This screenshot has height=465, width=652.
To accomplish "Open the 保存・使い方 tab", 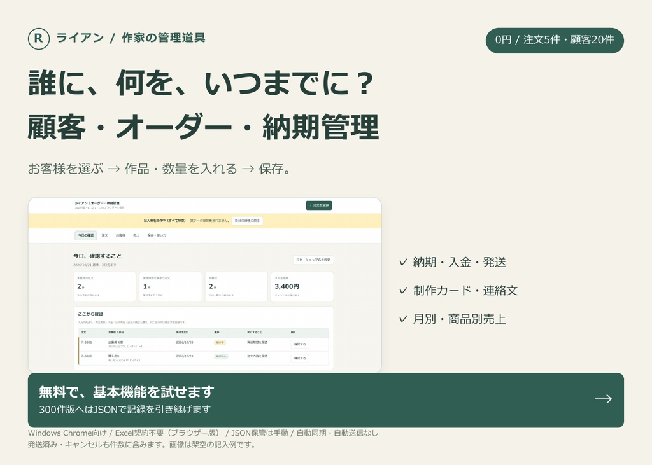I will [x=157, y=235].
